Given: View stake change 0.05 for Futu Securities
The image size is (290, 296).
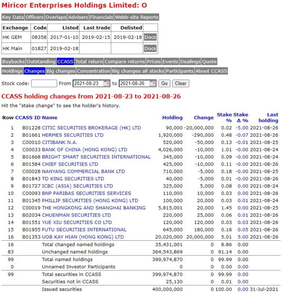Looking at the screenshot, I should 243,230.
